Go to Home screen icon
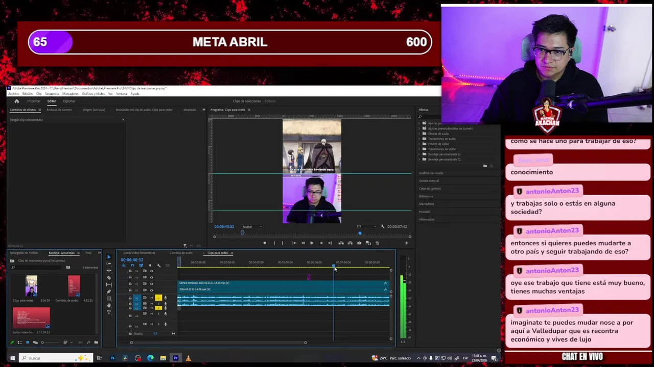This screenshot has width=654, height=367. click(x=16, y=101)
